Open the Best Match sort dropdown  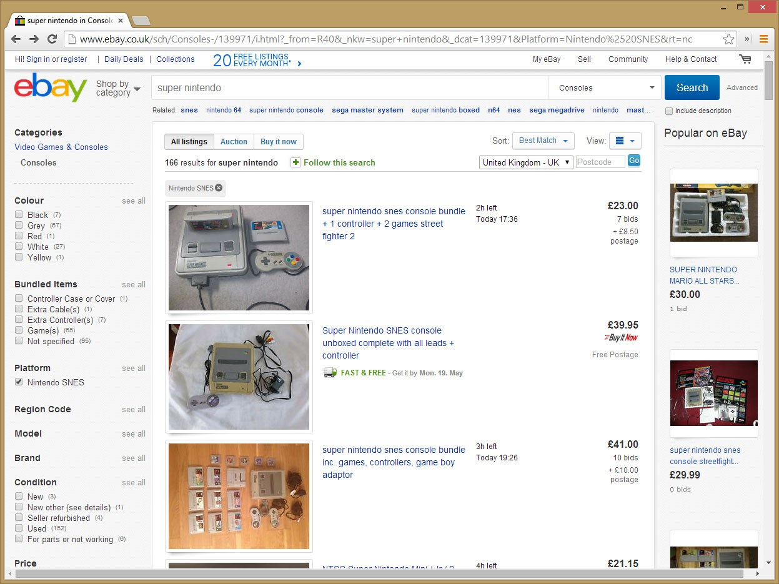pos(543,141)
